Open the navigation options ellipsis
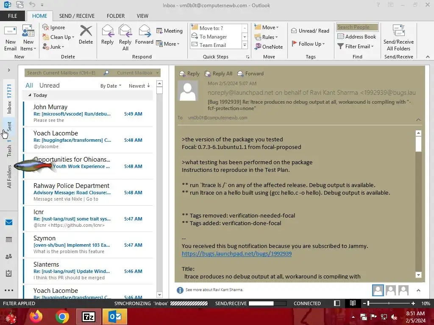434x325 pixels. (x=9, y=290)
